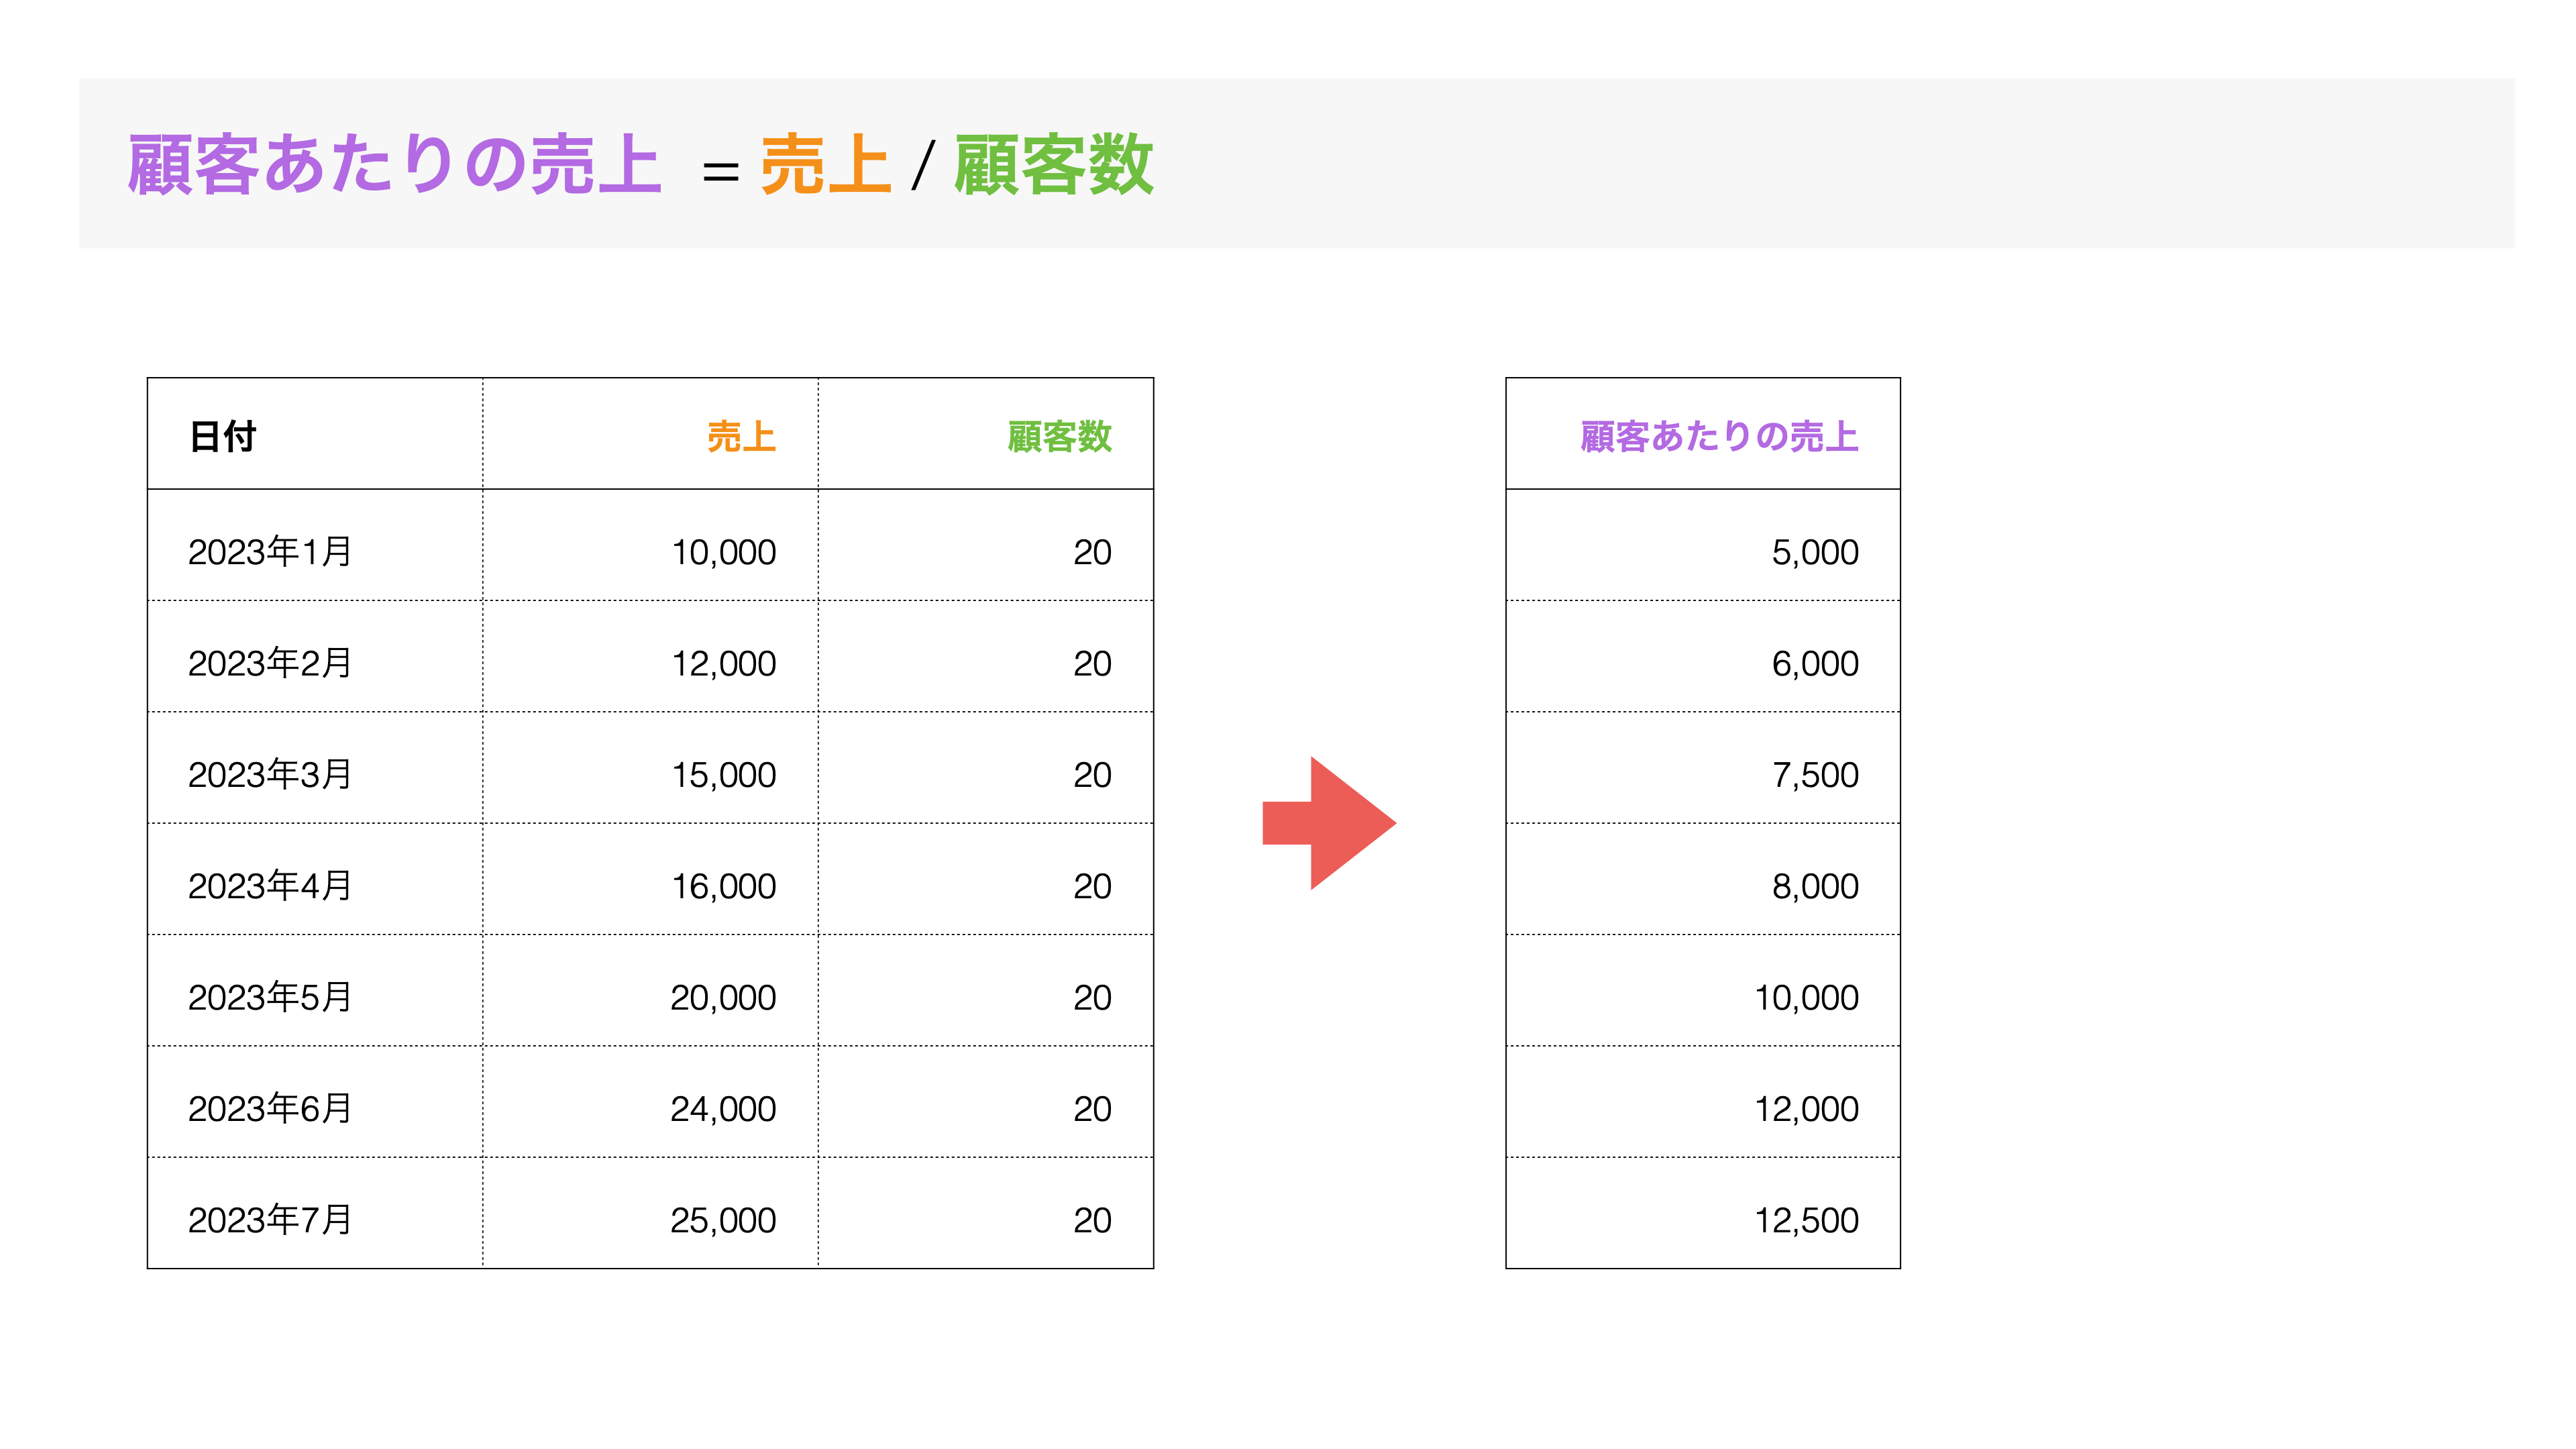Select the 2023年7月 date cell
This screenshot has width=2576, height=1449.
click(315, 1214)
